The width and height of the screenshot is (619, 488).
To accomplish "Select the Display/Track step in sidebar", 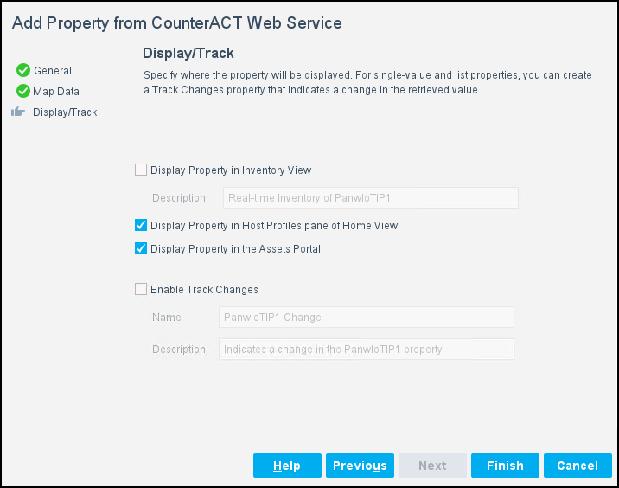I will (x=65, y=112).
